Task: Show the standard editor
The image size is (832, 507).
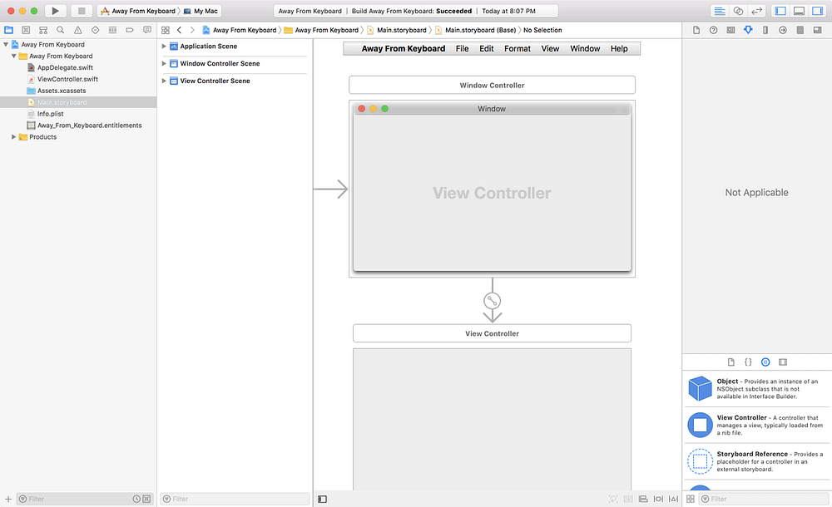Action: click(720, 11)
